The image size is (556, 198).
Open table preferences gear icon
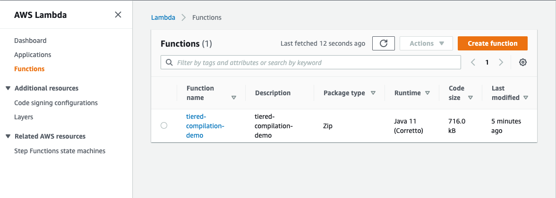pos(523,62)
